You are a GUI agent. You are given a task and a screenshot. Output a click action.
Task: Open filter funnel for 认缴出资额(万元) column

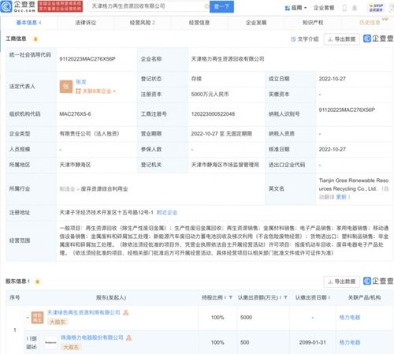coord(285,297)
